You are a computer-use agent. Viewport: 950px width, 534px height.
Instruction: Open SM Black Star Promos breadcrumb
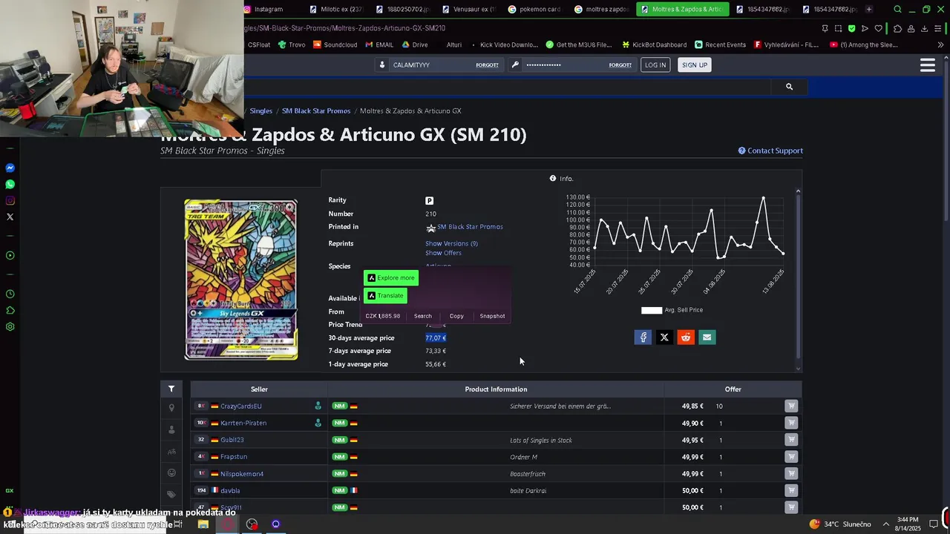(x=316, y=111)
